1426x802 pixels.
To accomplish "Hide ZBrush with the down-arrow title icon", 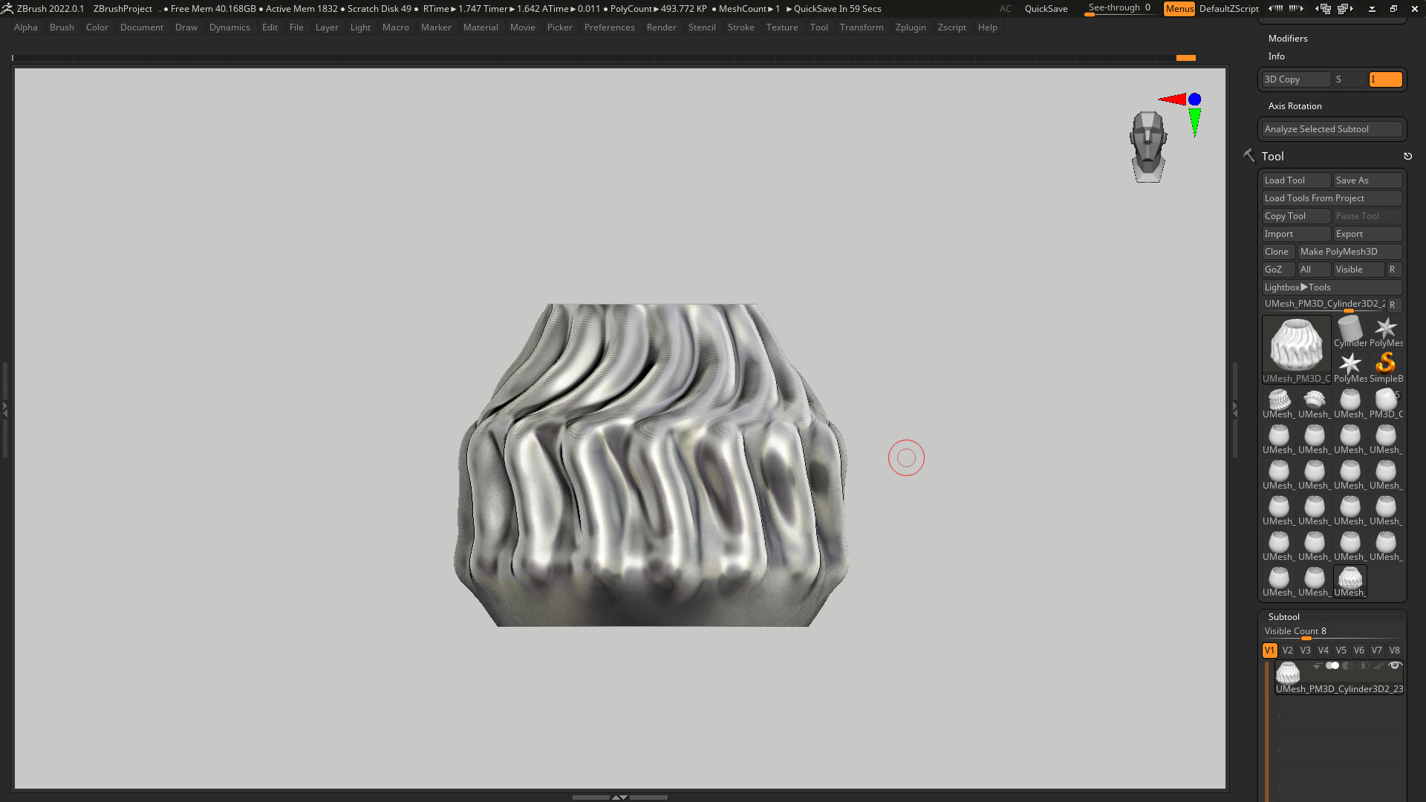I will tap(1372, 9).
